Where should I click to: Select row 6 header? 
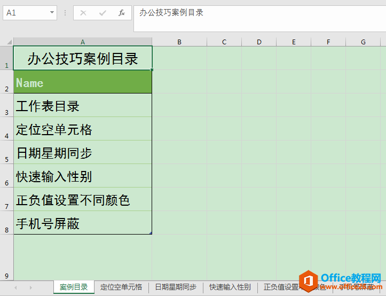(x=6, y=175)
